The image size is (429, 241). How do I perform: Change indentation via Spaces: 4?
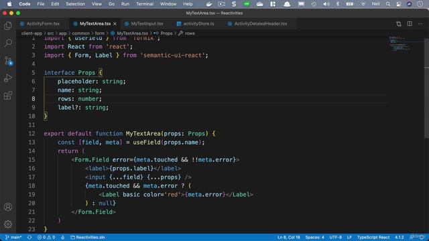pos(314,237)
